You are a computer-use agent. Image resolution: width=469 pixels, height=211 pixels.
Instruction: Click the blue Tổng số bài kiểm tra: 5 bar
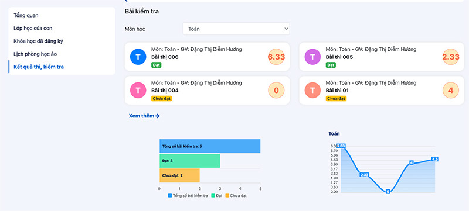210,146
